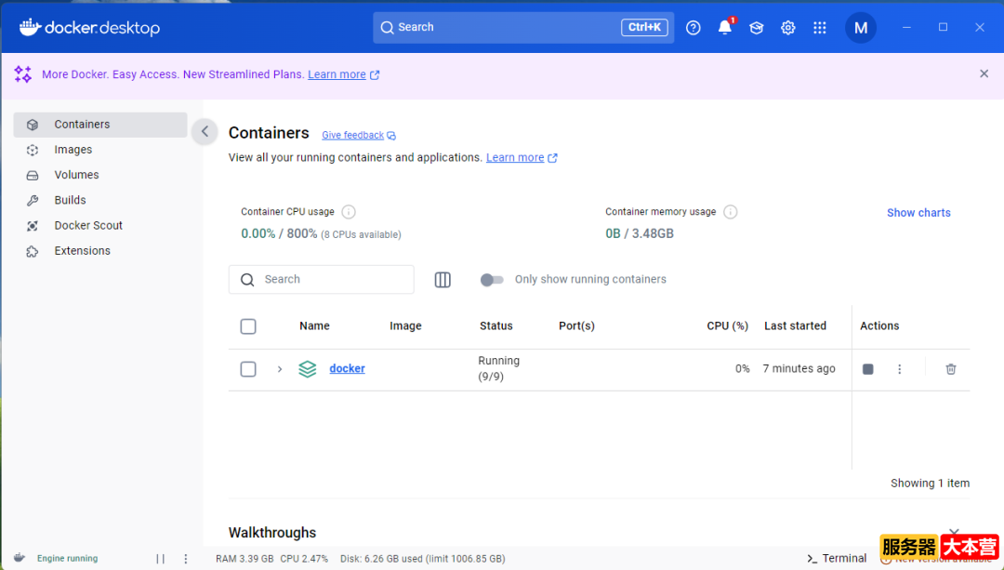Click the sparkle icon in the banner
Screen dimensions: 1004x570
point(23,74)
